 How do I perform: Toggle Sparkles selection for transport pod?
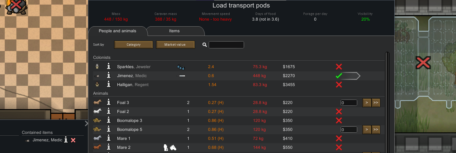339,67
